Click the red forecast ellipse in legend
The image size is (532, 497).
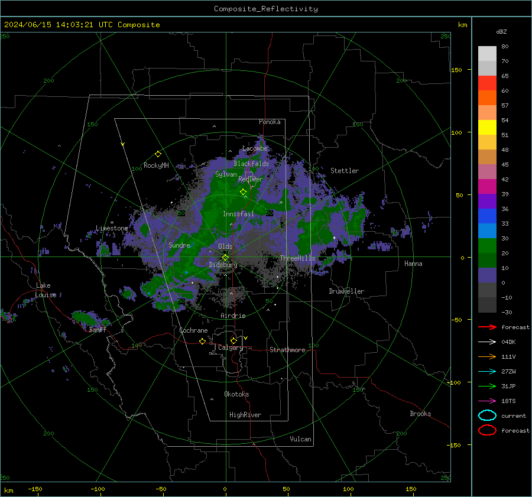[x=487, y=430]
